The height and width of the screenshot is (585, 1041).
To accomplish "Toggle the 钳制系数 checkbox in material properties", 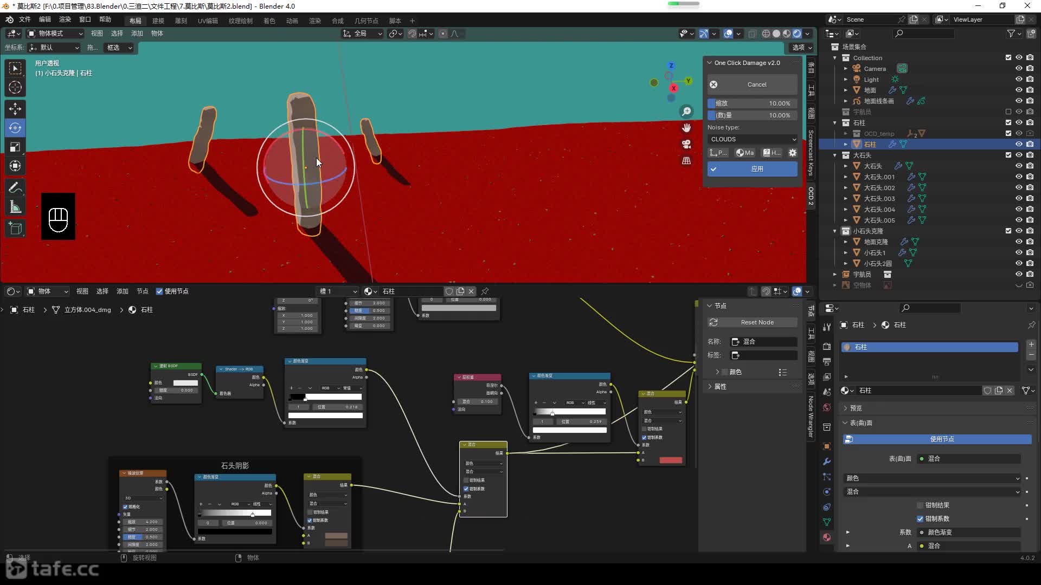I will (x=920, y=519).
